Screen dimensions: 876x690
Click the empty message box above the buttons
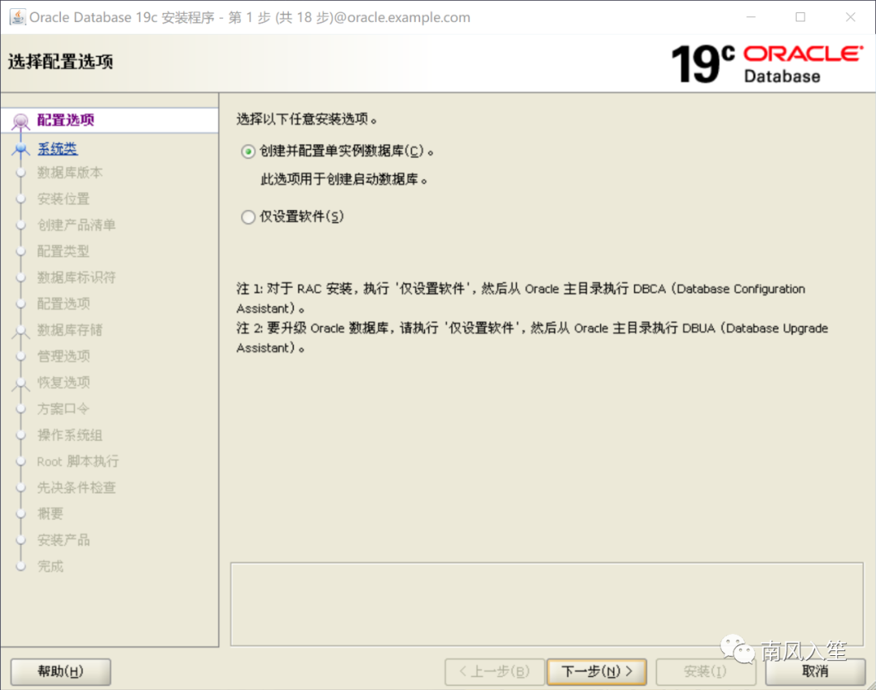click(x=547, y=604)
